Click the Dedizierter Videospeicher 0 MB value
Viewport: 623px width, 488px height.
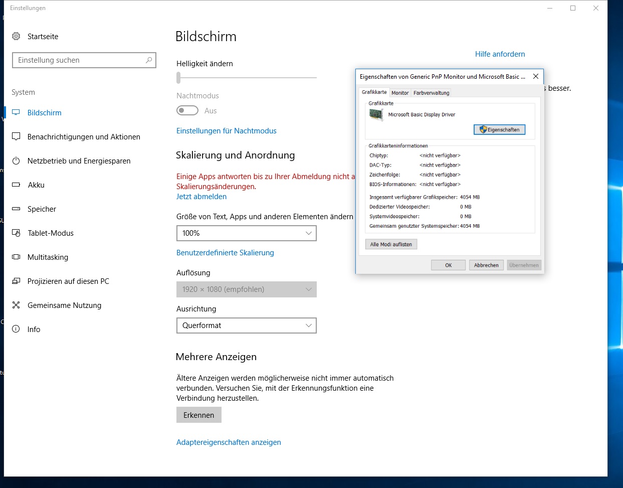[466, 207]
